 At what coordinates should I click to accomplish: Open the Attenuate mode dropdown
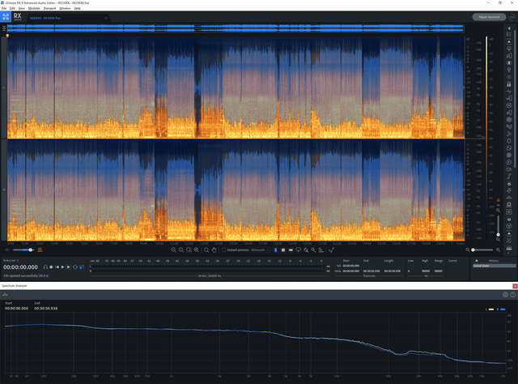click(261, 250)
